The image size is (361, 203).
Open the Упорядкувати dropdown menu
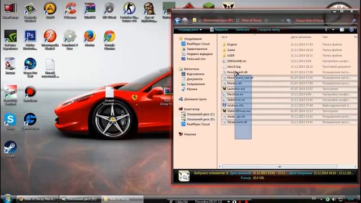point(190,30)
